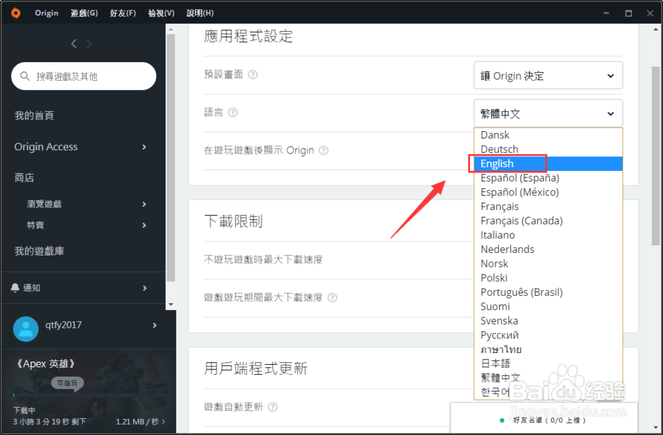
Task: Click the 可遊玩 badge
Action: [67, 383]
